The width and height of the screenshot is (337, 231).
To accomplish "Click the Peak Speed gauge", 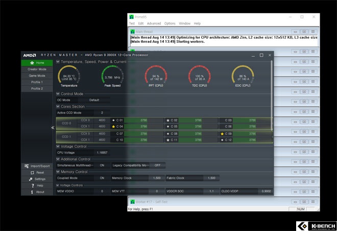I will [x=112, y=76].
